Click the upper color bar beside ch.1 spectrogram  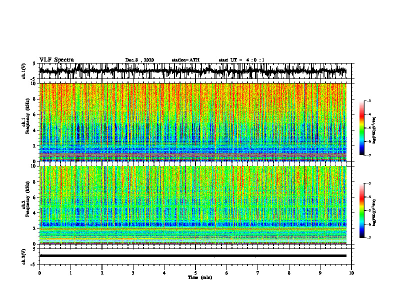coord(361,128)
